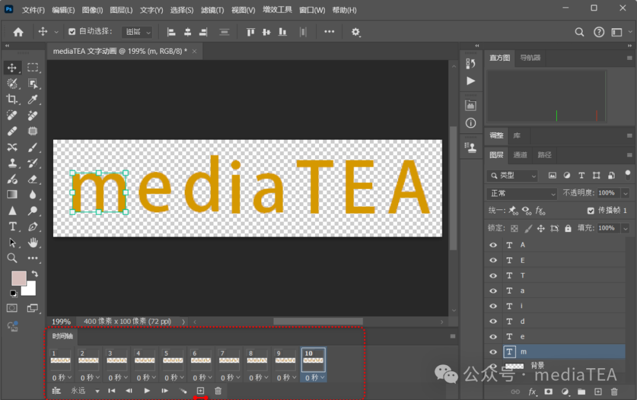
Task: Click the background color swatch
Action: [x=31, y=290]
